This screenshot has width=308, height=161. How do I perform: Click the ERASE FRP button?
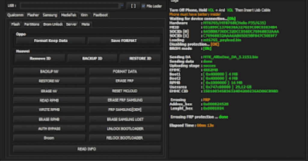click(x=125, y=80)
